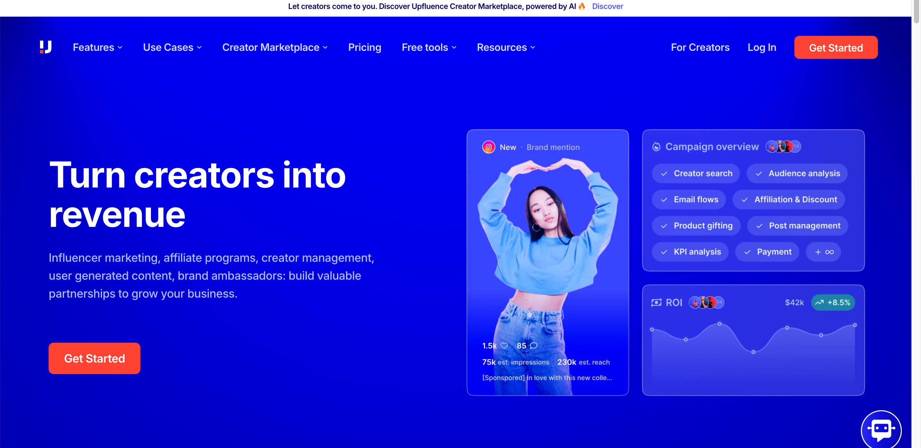Screen dimensions: 921x448
Task: Toggle the Email flows checkmark pill
Action: pos(689,199)
